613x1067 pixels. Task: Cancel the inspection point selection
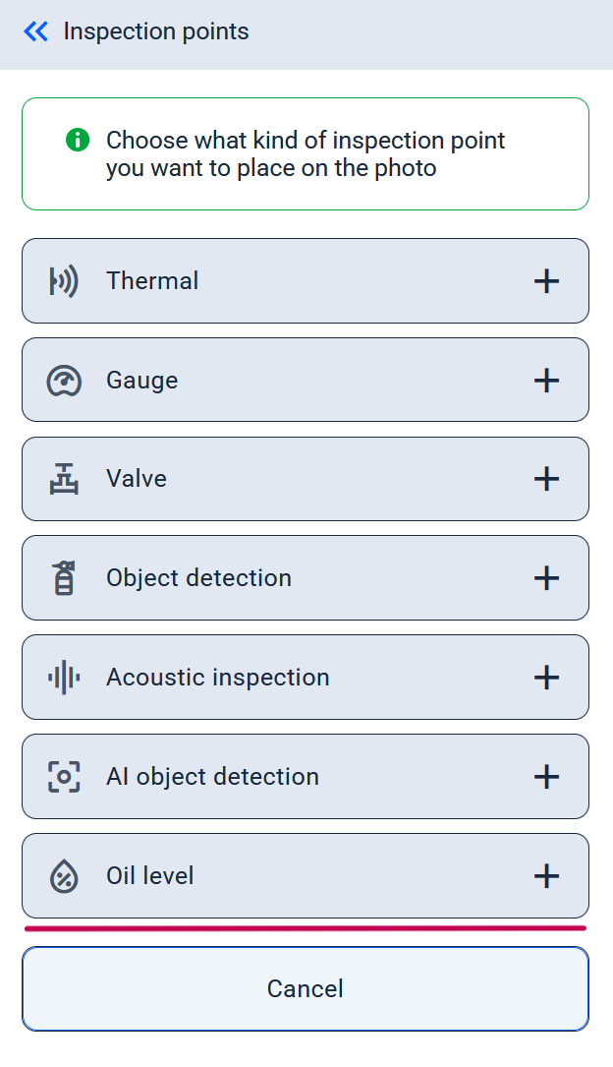pos(306,988)
